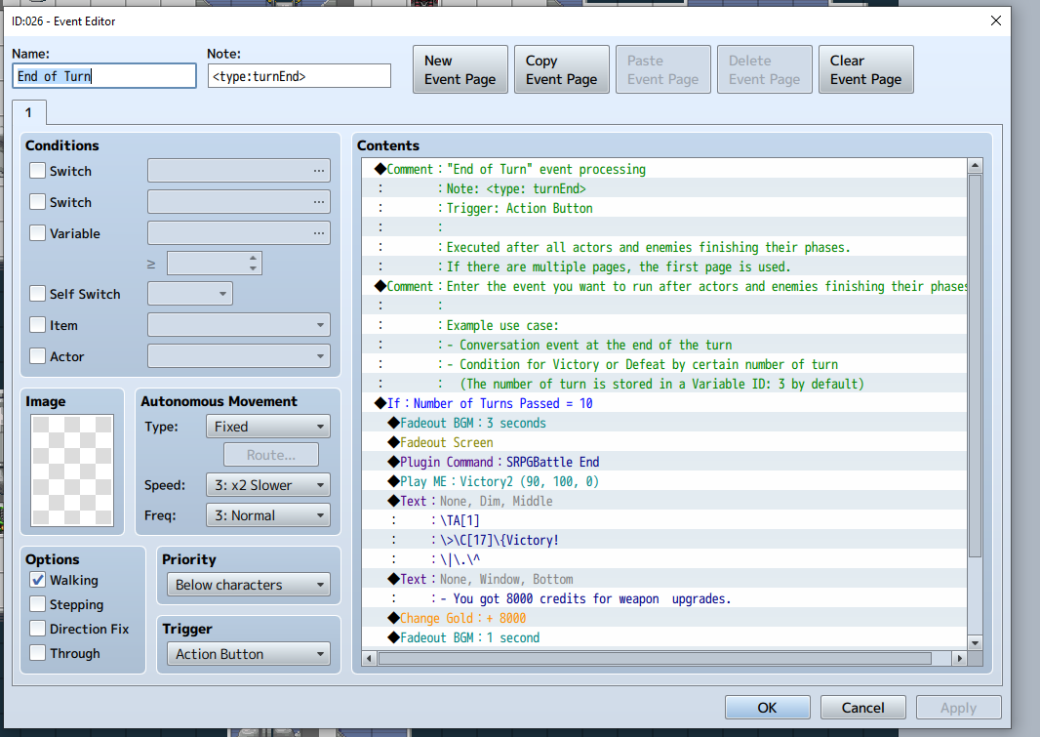Screen dimensions: 1040x737
Task: Select the '\>\C[17]\{Victory!' text line
Action: click(664, 540)
